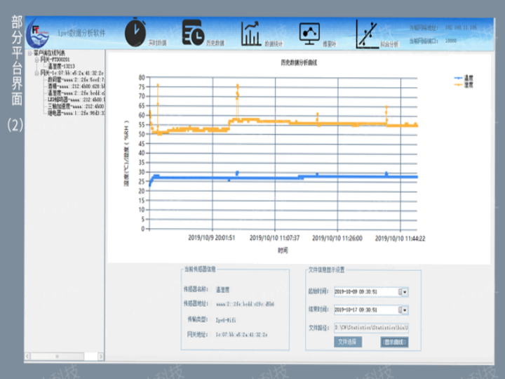The image size is (505, 379).
Task: Click the orange 湿度 legend entry
Action: [x=464, y=84]
